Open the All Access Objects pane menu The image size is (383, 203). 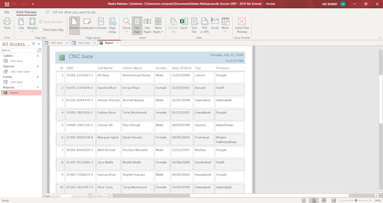pyautogui.click(x=33, y=44)
